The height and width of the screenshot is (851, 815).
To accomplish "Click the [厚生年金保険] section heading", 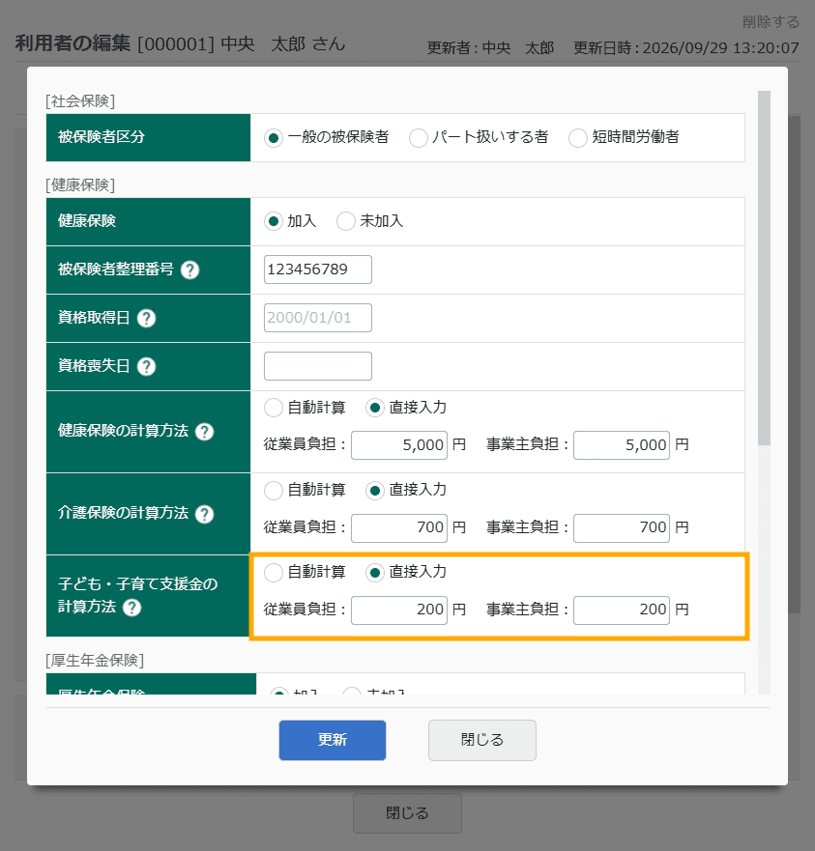I will [95, 660].
